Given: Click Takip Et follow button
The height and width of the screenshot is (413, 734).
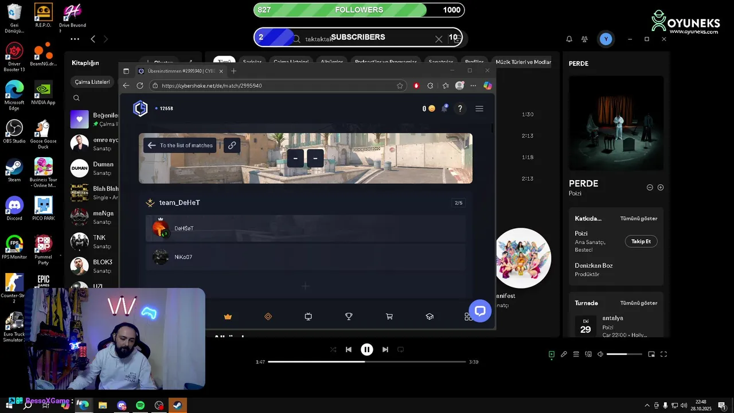Looking at the screenshot, I should [641, 241].
